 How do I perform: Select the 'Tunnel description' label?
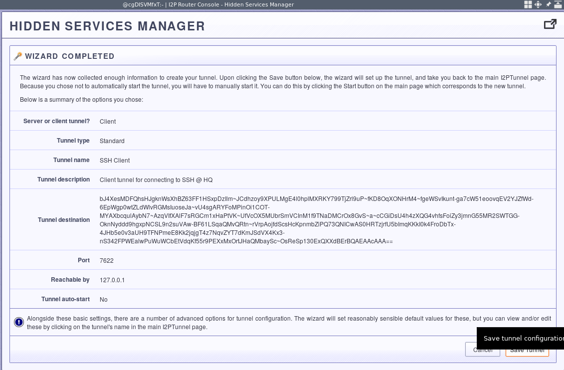click(64, 180)
